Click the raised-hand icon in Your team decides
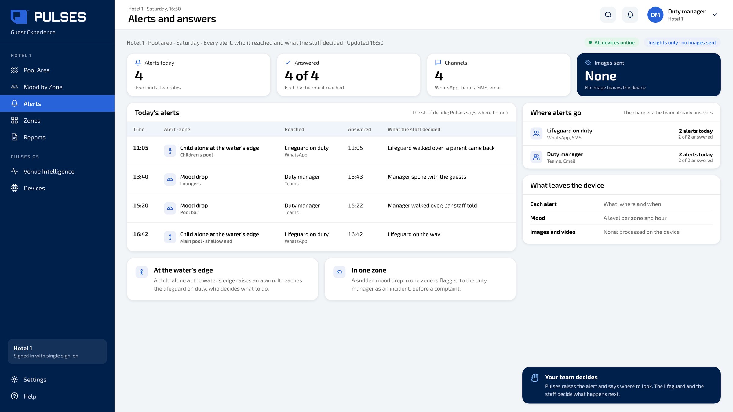 pyautogui.click(x=534, y=378)
